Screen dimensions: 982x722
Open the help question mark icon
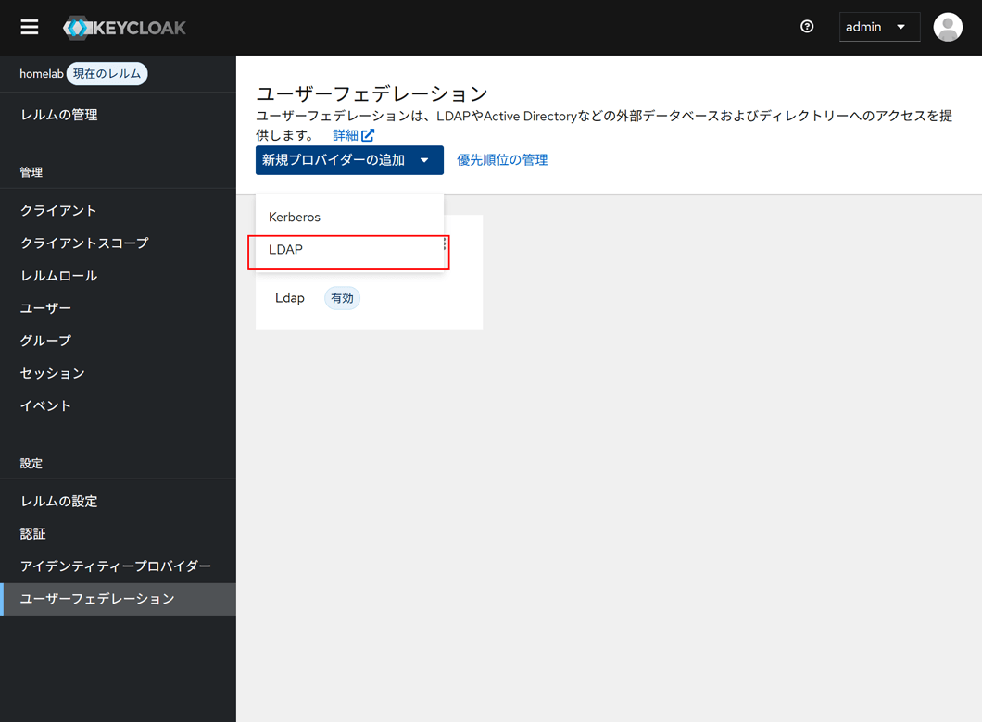coord(807,27)
